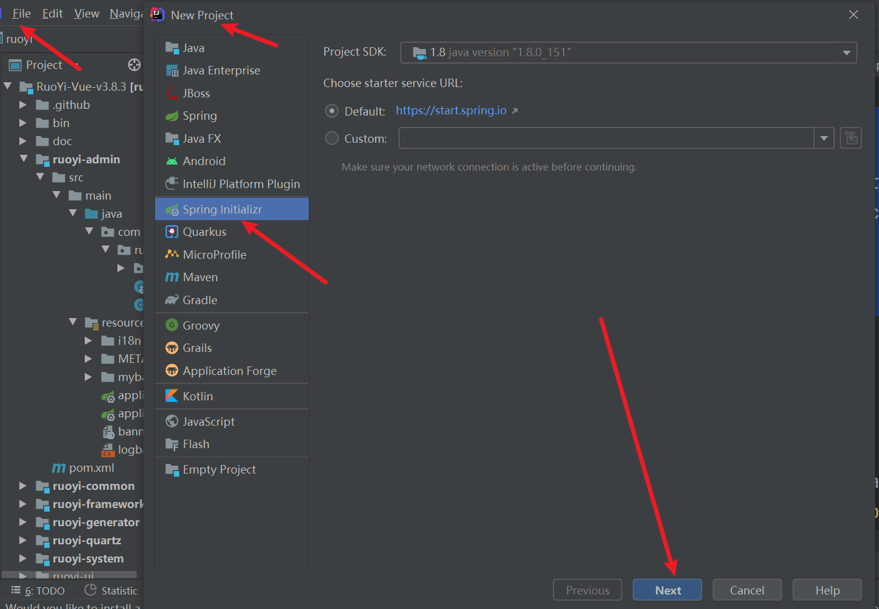Expand the doc folder arrow
The width and height of the screenshot is (879, 609).
click(x=23, y=141)
